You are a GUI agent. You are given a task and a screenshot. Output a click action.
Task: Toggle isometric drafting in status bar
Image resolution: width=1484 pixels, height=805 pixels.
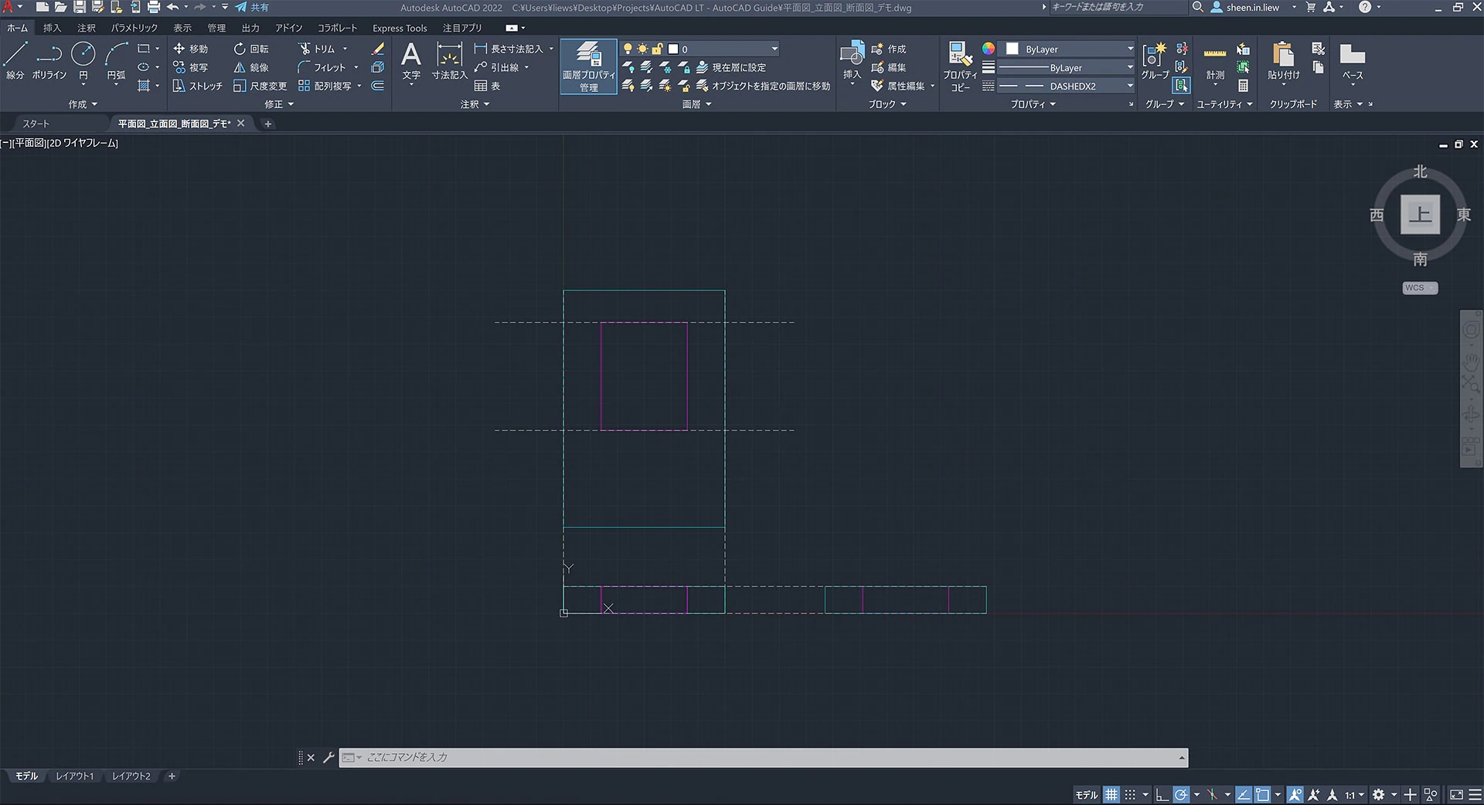1212,794
